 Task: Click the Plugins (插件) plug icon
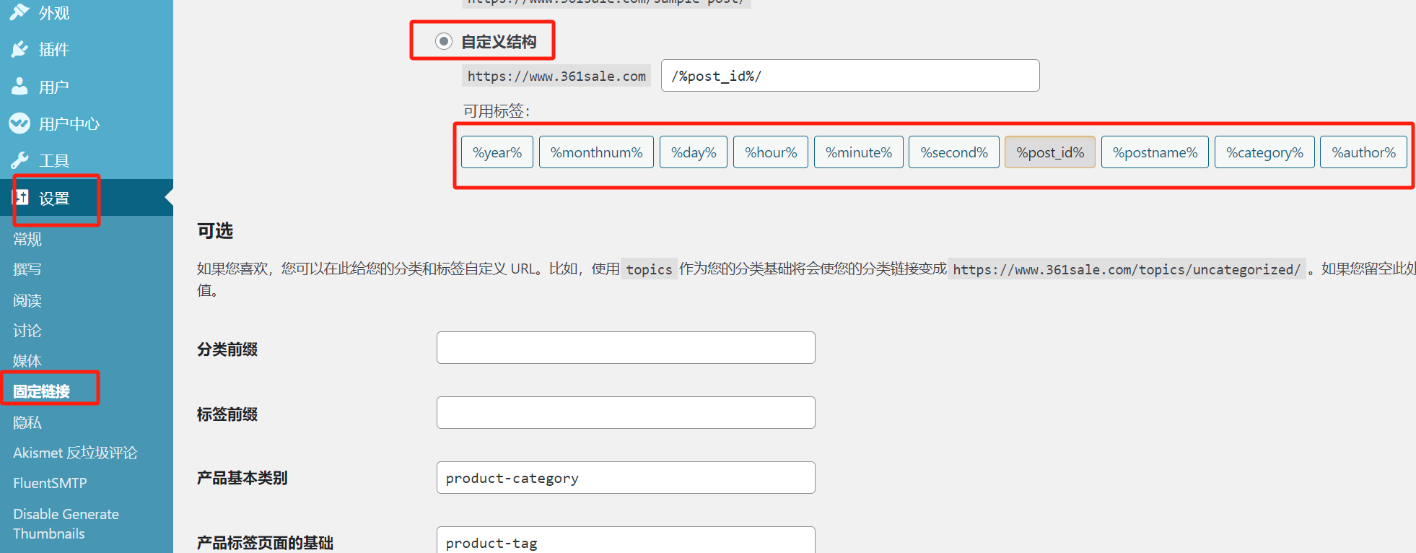tap(19, 49)
